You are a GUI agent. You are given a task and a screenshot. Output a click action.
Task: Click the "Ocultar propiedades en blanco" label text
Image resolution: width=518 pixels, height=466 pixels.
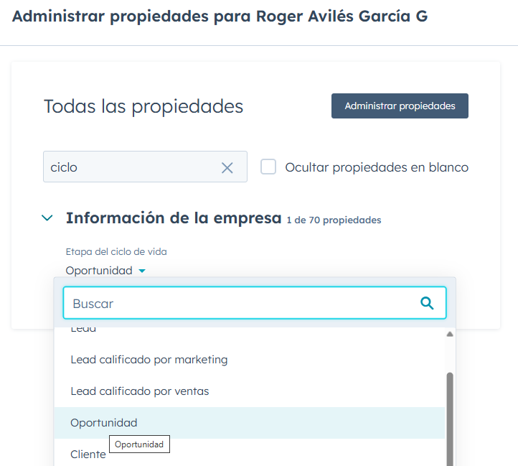point(377,167)
